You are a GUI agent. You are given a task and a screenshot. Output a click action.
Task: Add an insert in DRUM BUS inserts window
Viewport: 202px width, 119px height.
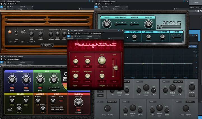pyautogui.click(x=5, y=57)
